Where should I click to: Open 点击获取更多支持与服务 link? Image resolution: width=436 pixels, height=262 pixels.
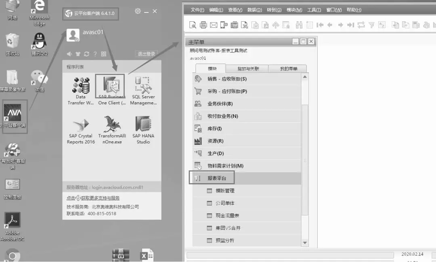point(93,198)
